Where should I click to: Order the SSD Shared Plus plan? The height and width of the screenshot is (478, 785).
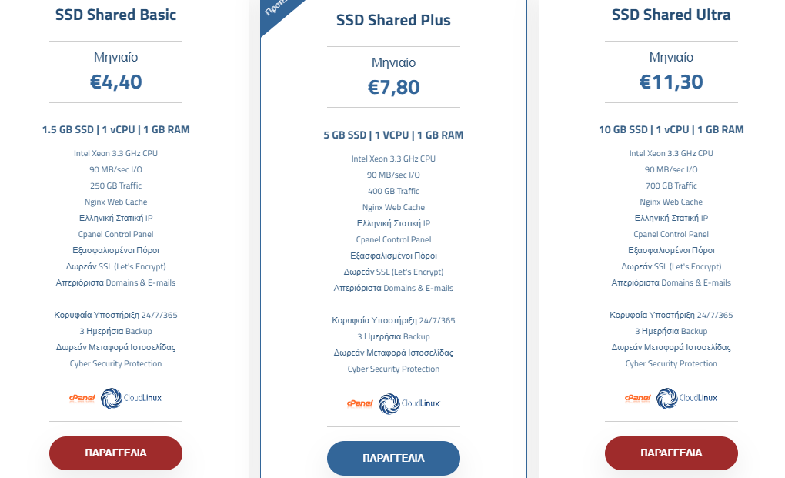click(393, 458)
